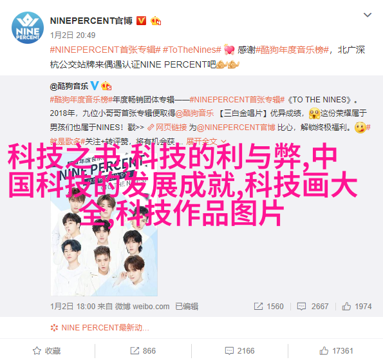Open NINE PERCENT最新动 topic link
This screenshot has height=362, width=383.
click(x=100, y=327)
